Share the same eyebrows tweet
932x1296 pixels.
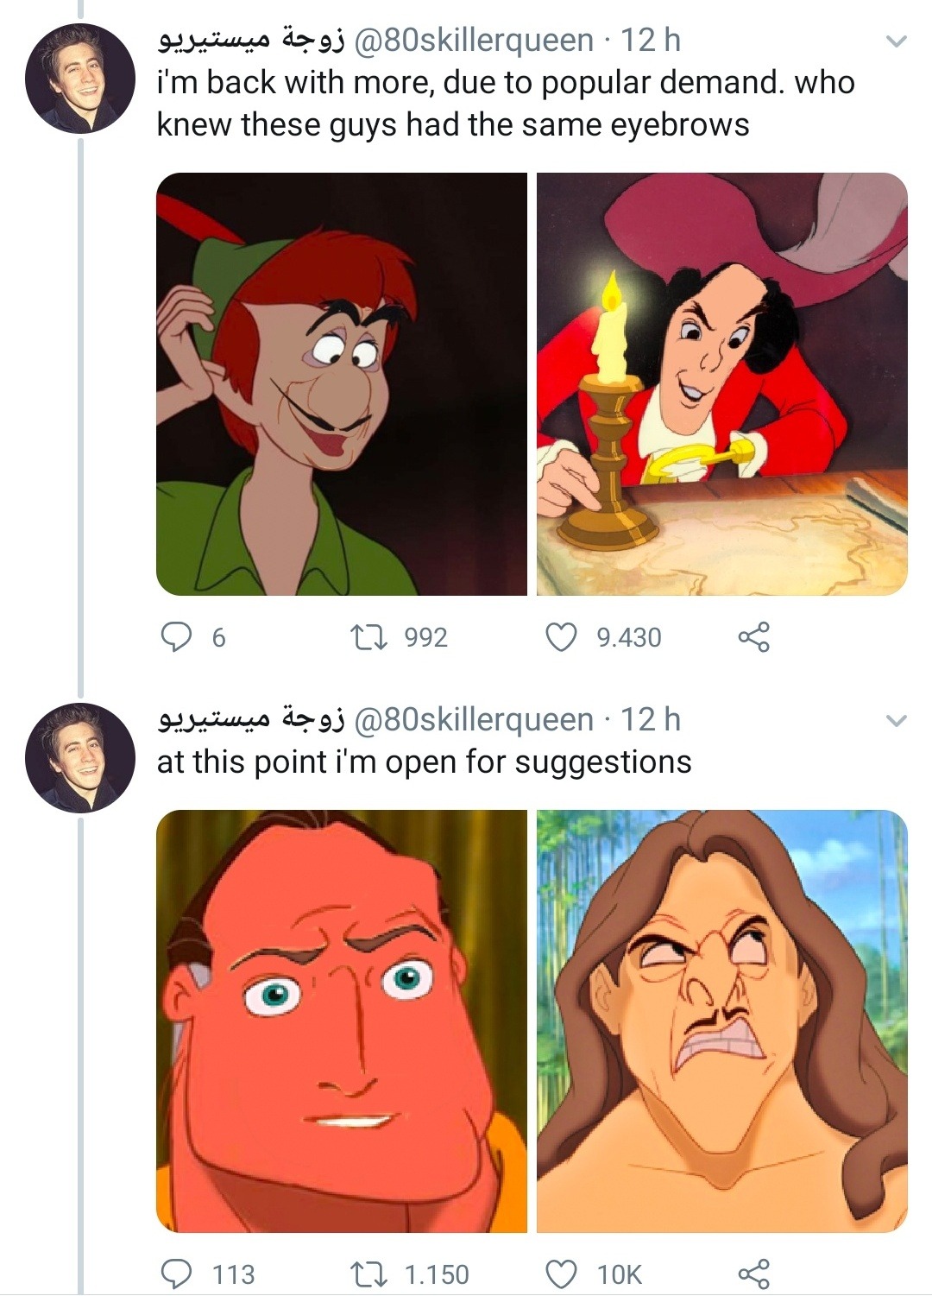tap(753, 637)
